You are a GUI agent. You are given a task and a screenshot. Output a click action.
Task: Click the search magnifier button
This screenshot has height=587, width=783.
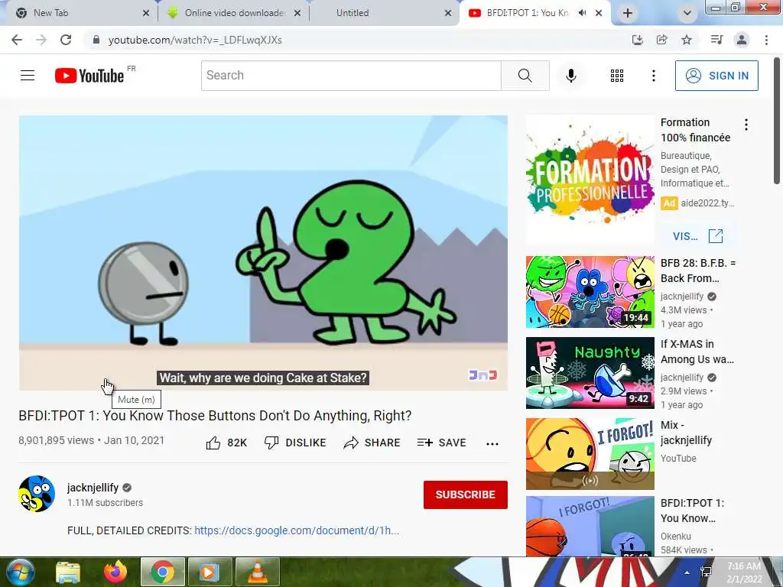[x=525, y=76]
